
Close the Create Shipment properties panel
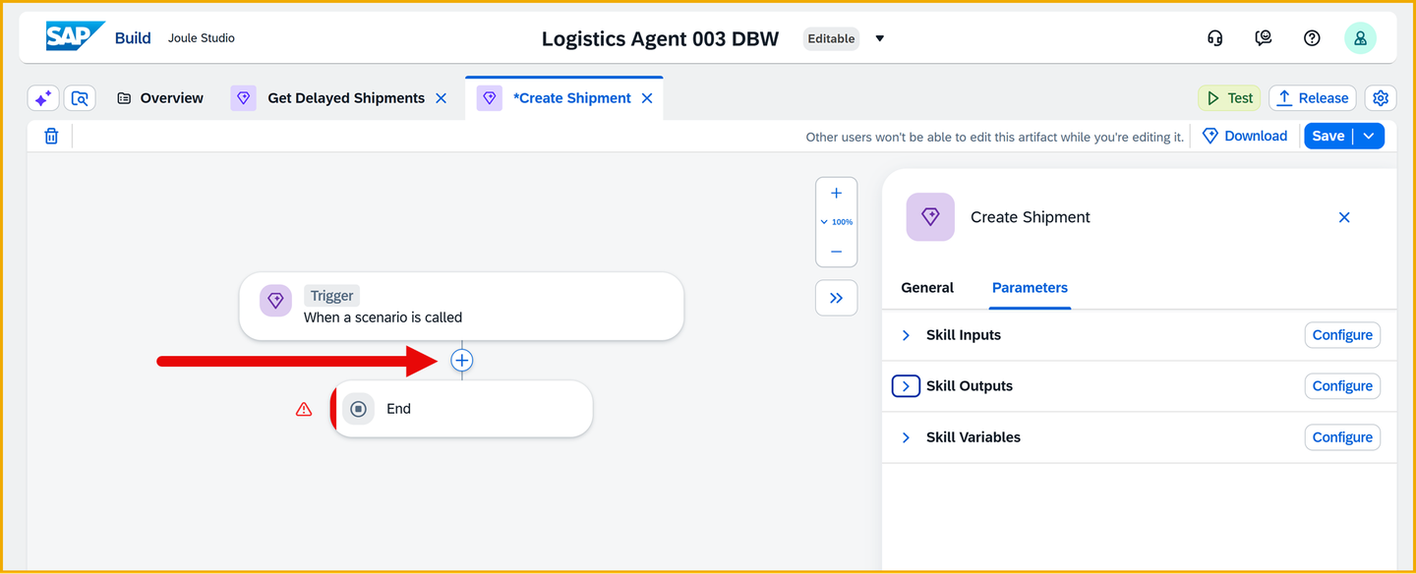1344,217
